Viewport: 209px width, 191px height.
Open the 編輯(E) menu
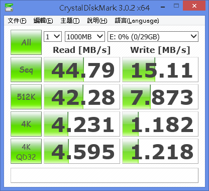(43, 21)
